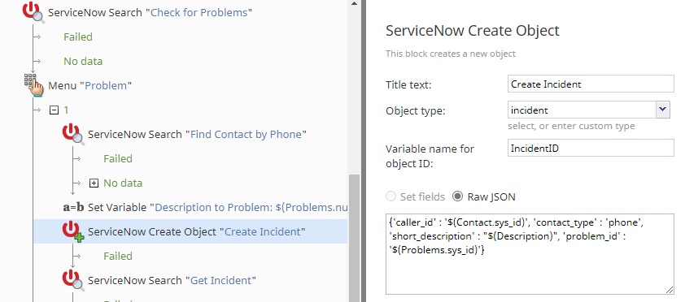The height and width of the screenshot is (302, 685).
Task: Click the Menu Problem keypad hand icon
Action: coord(33,85)
